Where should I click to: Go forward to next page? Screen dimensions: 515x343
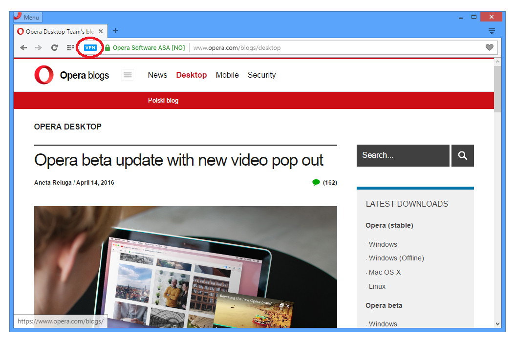(x=39, y=48)
